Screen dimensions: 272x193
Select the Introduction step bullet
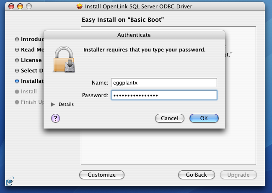coord(17,39)
